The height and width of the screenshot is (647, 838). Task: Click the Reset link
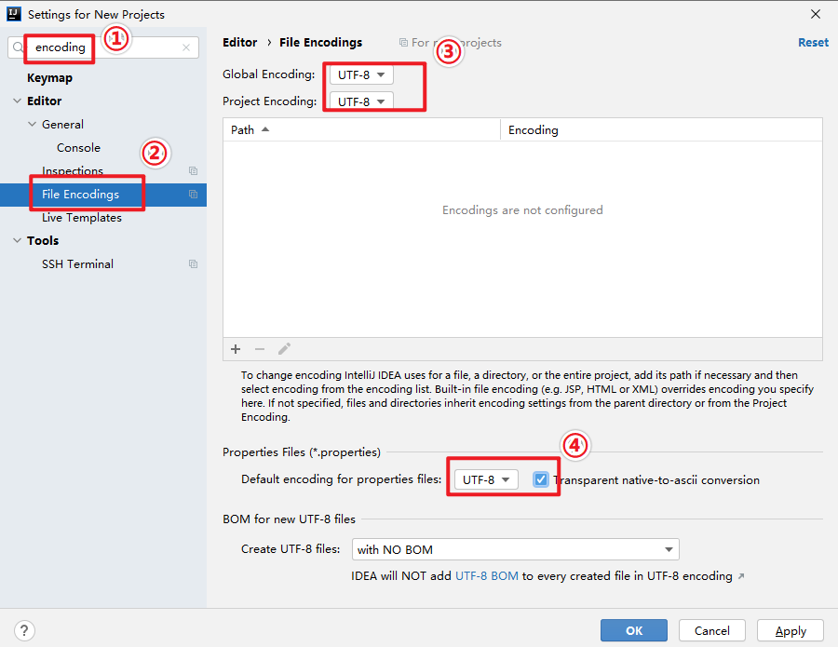click(813, 43)
